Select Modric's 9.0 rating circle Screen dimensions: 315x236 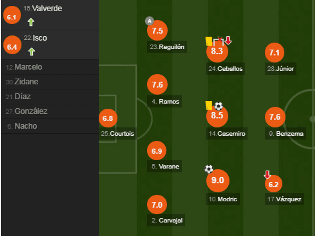(218, 180)
